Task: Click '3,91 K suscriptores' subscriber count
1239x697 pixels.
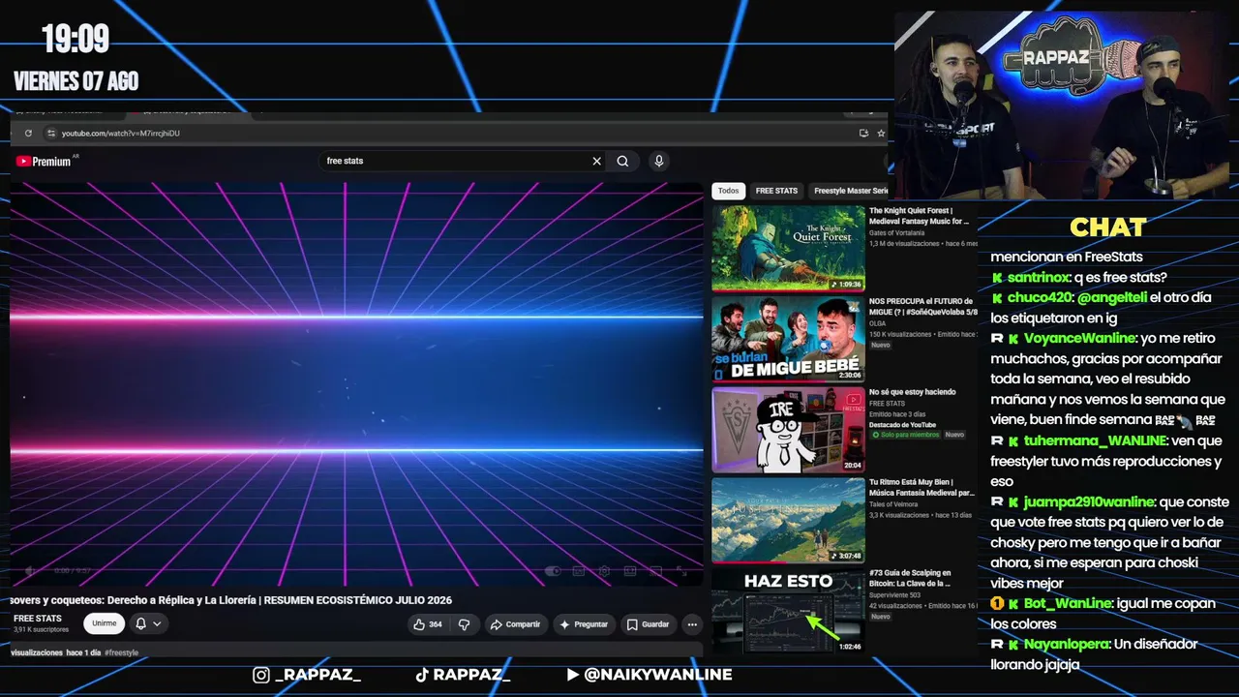Action: click(x=42, y=630)
